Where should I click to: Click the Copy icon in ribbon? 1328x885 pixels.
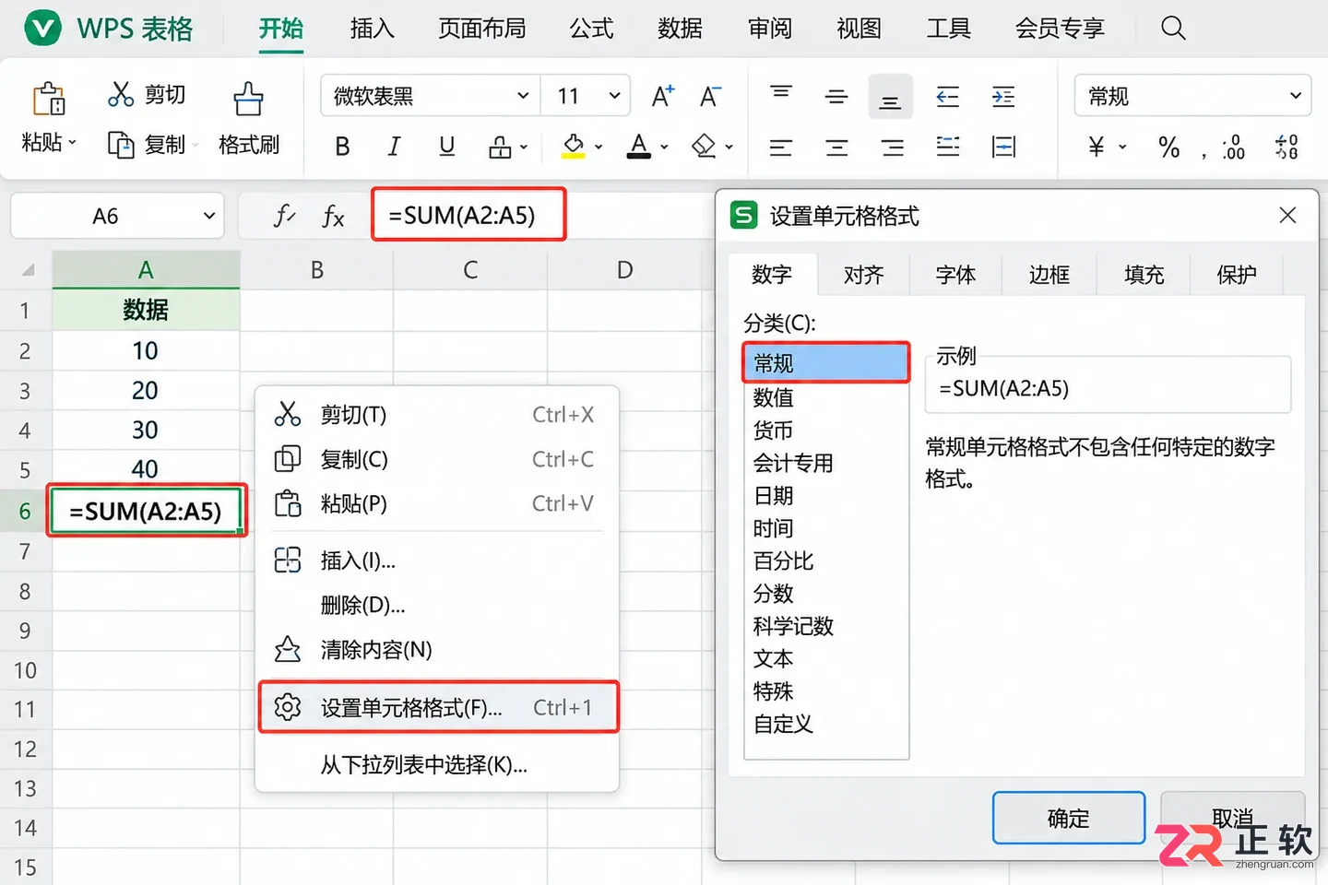(121, 145)
